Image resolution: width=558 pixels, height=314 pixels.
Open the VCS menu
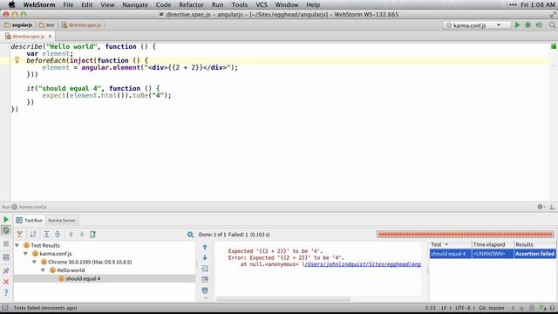262,4
